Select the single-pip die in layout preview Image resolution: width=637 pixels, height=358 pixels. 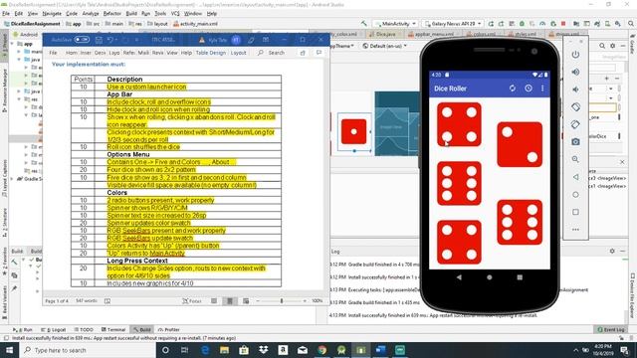tap(354, 131)
